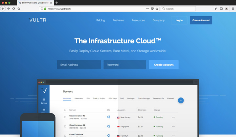Click the browser Search box

tap(178, 9)
